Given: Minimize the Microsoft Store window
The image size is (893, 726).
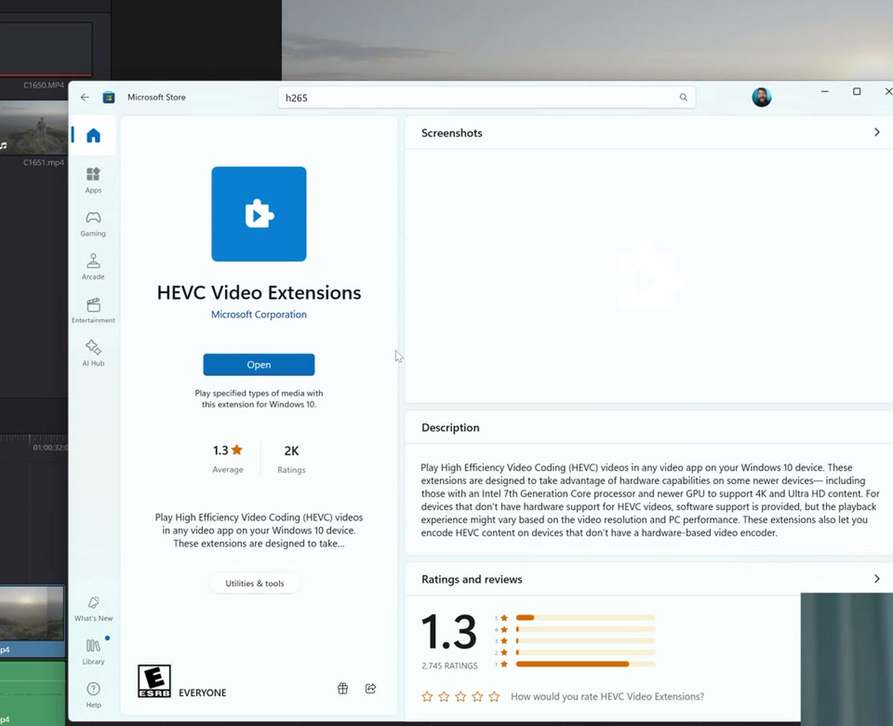Looking at the screenshot, I should (824, 91).
